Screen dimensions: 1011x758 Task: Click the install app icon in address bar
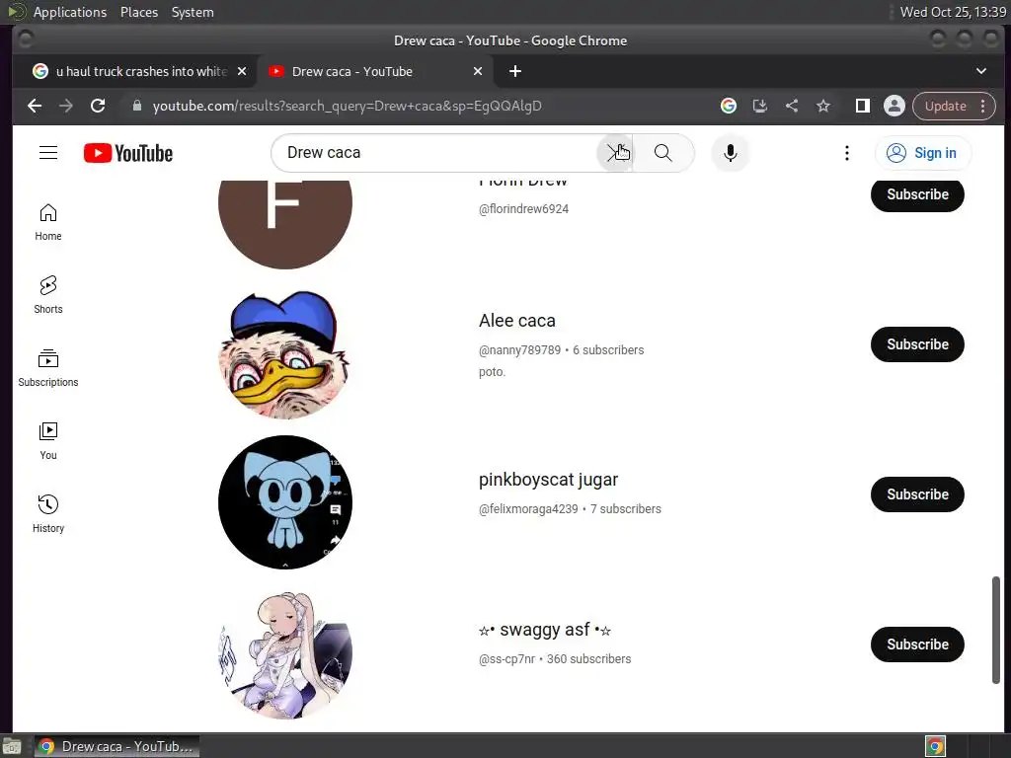[x=760, y=106]
